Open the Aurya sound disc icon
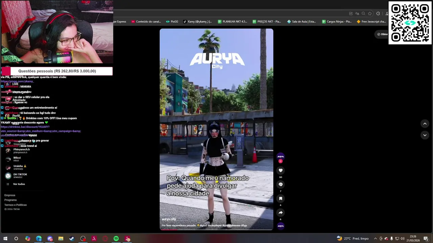 tap(280, 226)
